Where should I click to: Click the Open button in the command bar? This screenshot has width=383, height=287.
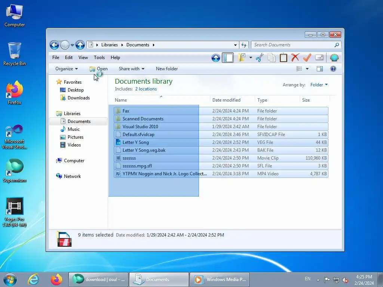pyautogui.click(x=99, y=69)
